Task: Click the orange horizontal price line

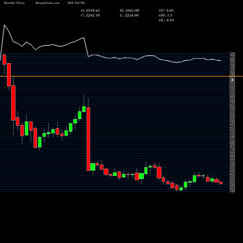Action: click(x=121, y=76)
